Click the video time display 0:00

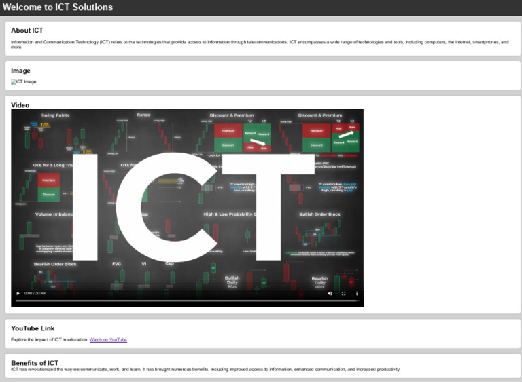(35, 293)
